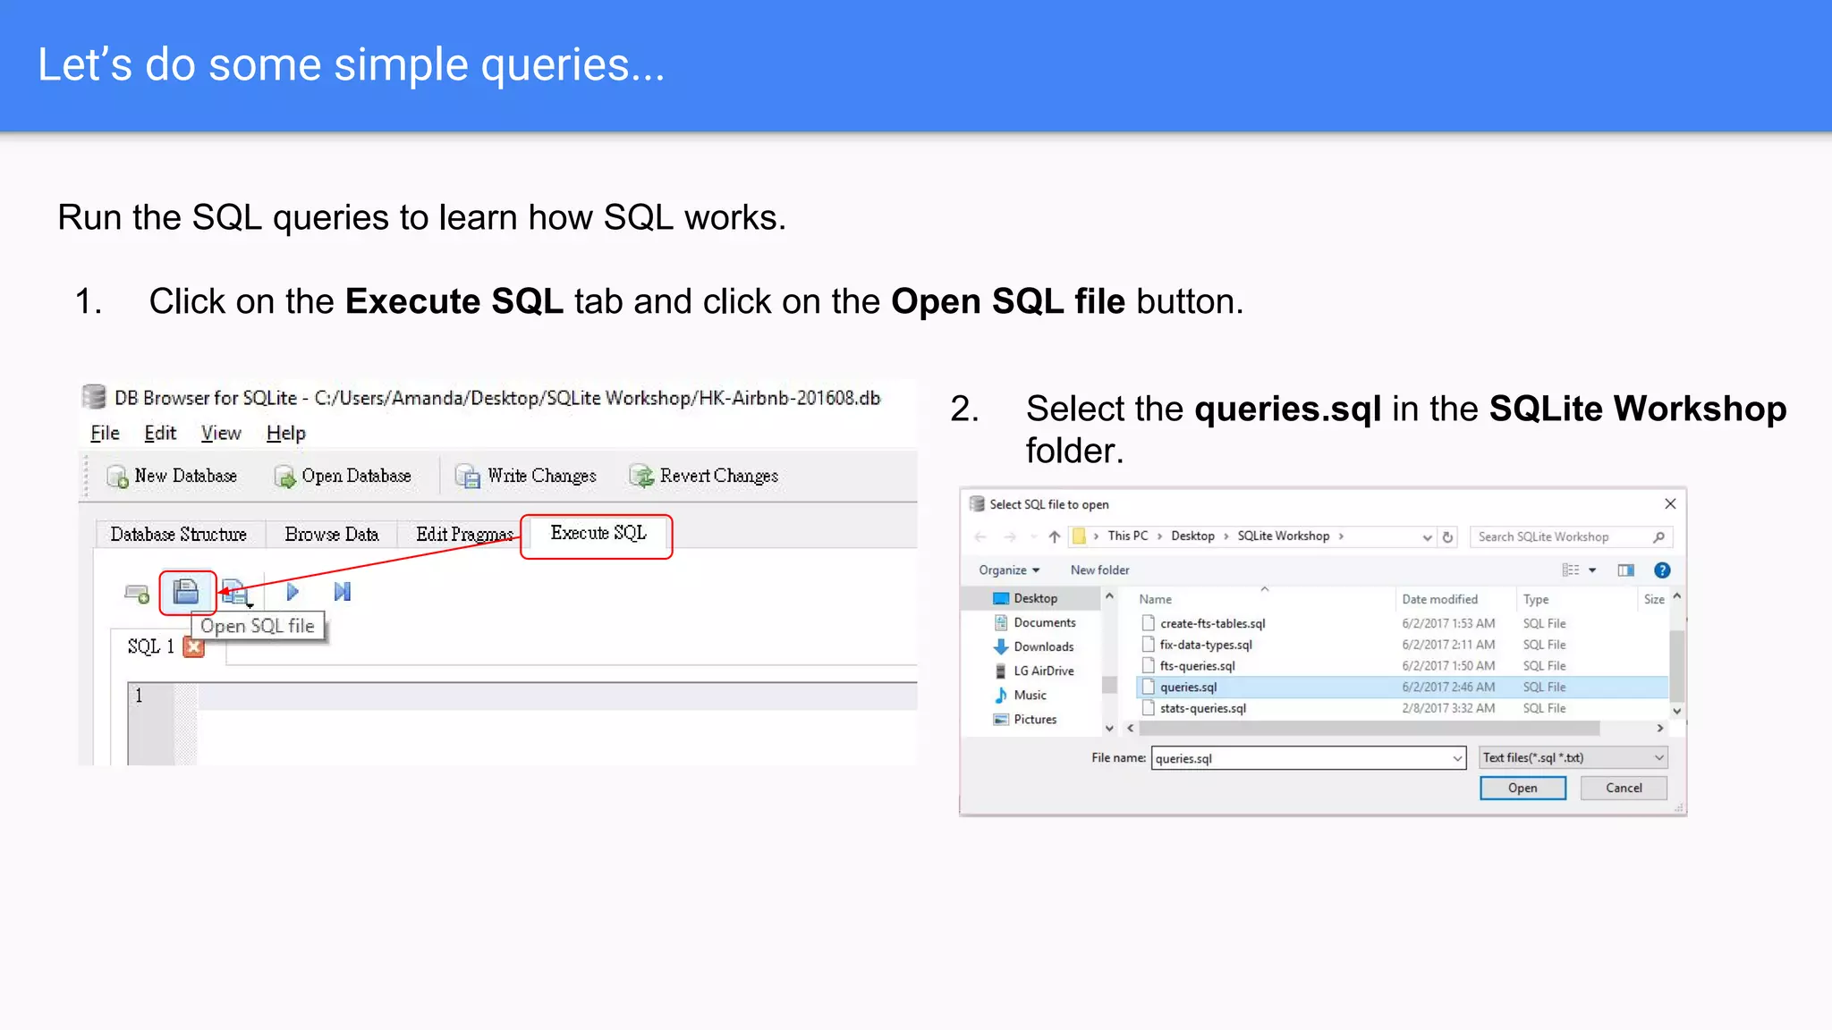
Task: Switch to Database Structure tab
Action: pyautogui.click(x=179, y=534)
